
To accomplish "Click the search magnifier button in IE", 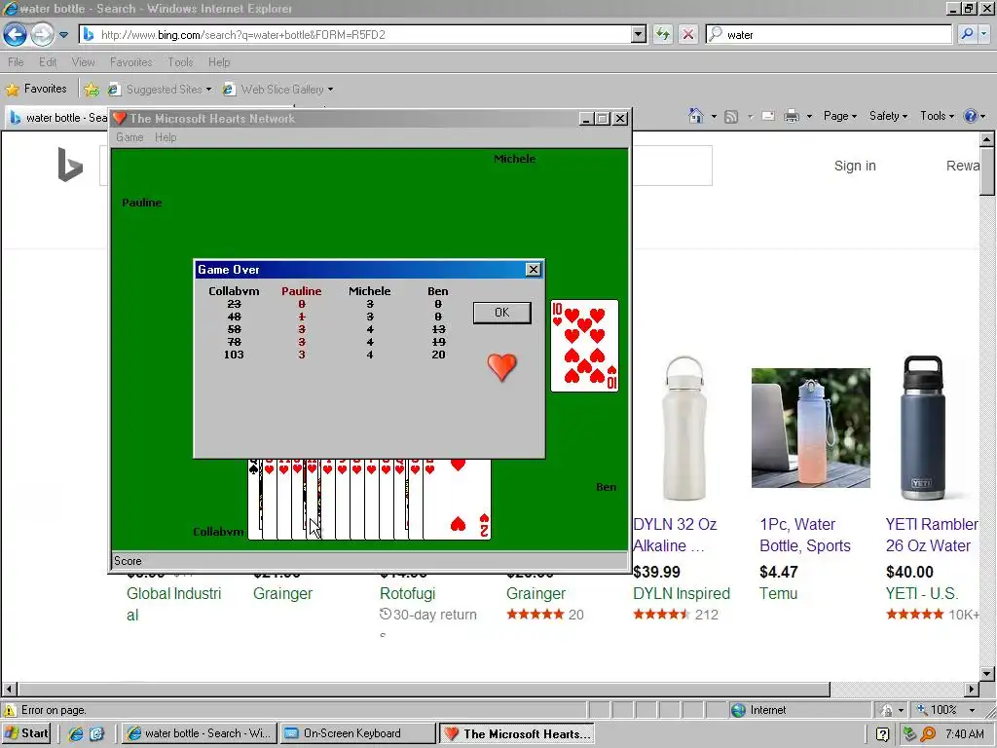I will (x=967, y=34).
